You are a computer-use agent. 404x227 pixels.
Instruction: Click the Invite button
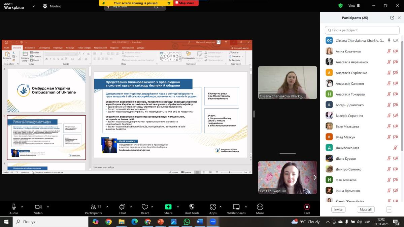338,210
